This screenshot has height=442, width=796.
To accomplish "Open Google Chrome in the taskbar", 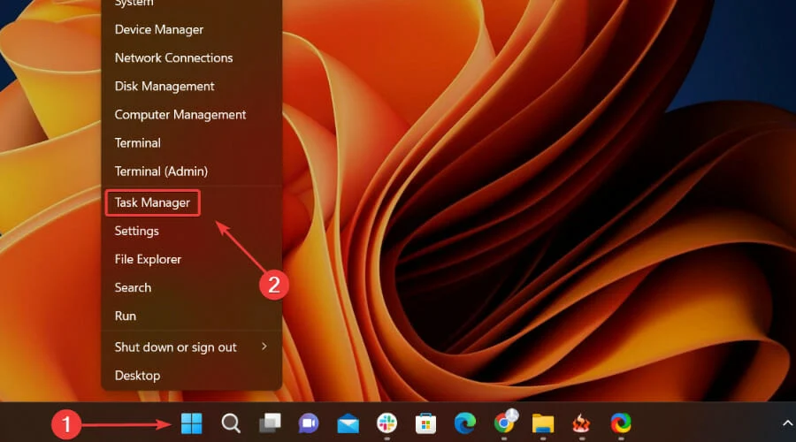I will 505,423.
